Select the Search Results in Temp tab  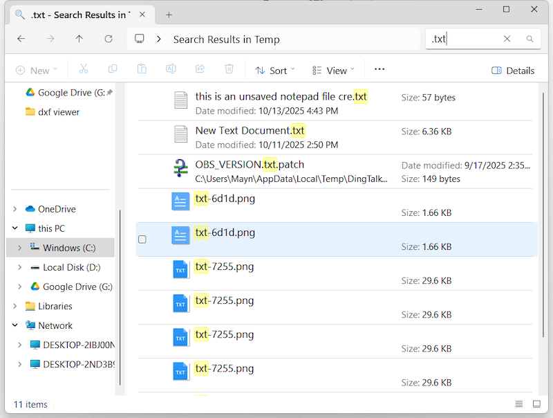[75, 13]
